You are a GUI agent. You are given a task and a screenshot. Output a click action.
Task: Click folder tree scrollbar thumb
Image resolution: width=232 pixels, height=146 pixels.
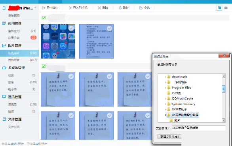coord(224,89)
